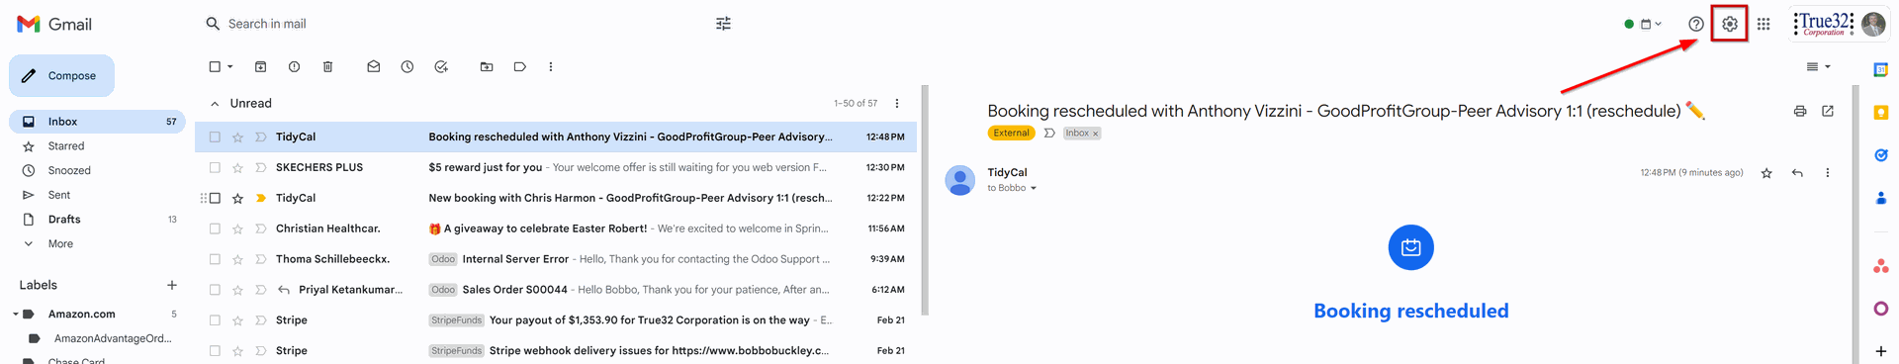Show details arrow next to 'to Bobbo'
Viewport: 1899px width, 364px height.
[x=1034, y=188]
